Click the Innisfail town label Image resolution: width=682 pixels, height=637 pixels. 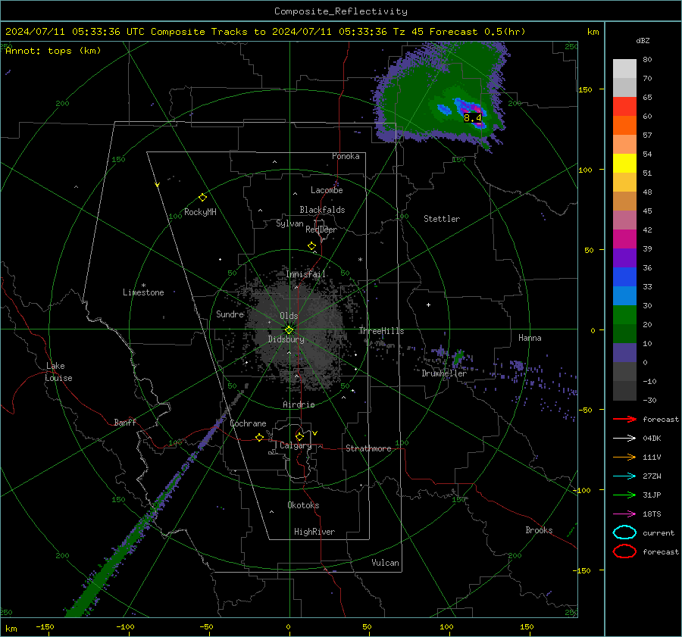coord(306,274)
